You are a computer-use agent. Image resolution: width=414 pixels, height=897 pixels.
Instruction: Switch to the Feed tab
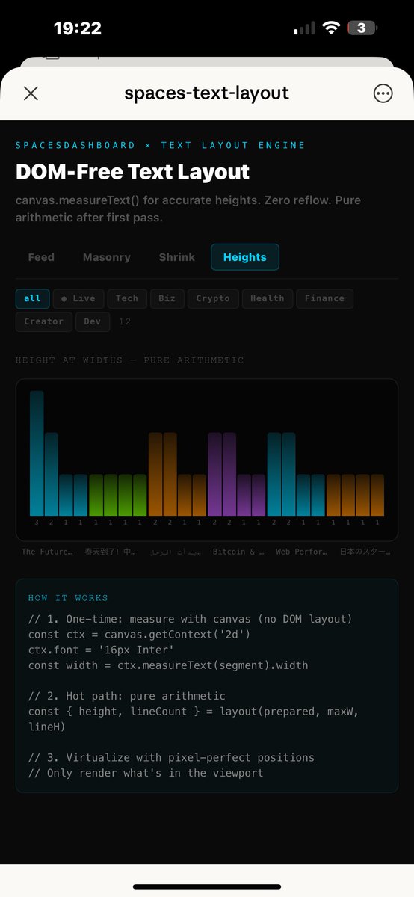pyautogui.click(x=41, y=257)
